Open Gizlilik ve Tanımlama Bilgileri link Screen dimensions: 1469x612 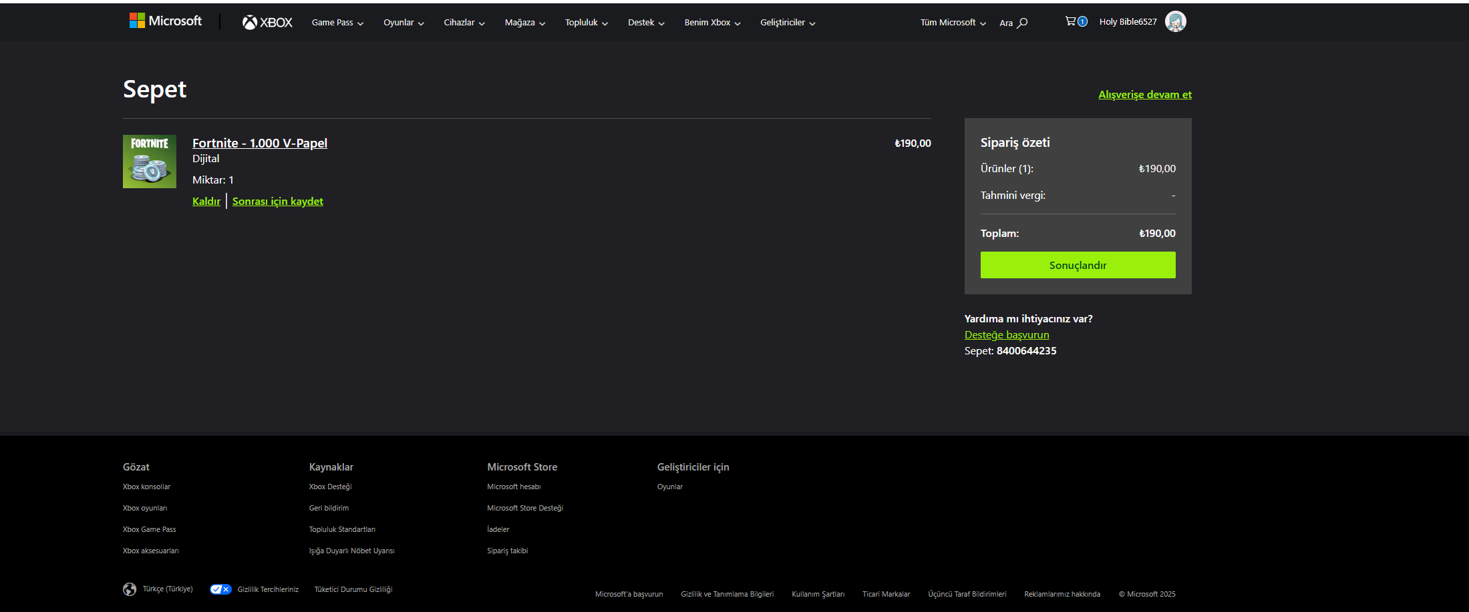point(727,594)
